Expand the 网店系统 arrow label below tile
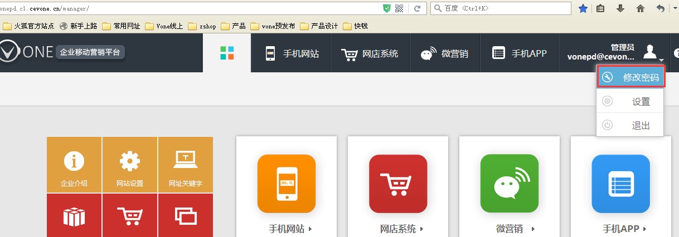 coord(402,229)
